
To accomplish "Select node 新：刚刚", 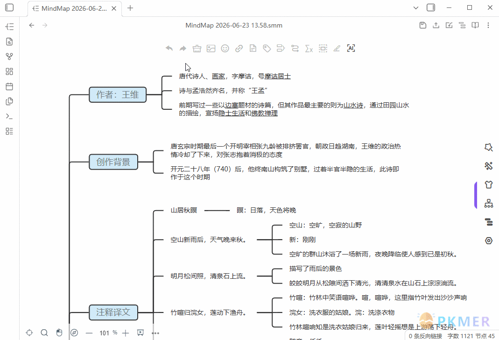I will click(x=302, y=240).
